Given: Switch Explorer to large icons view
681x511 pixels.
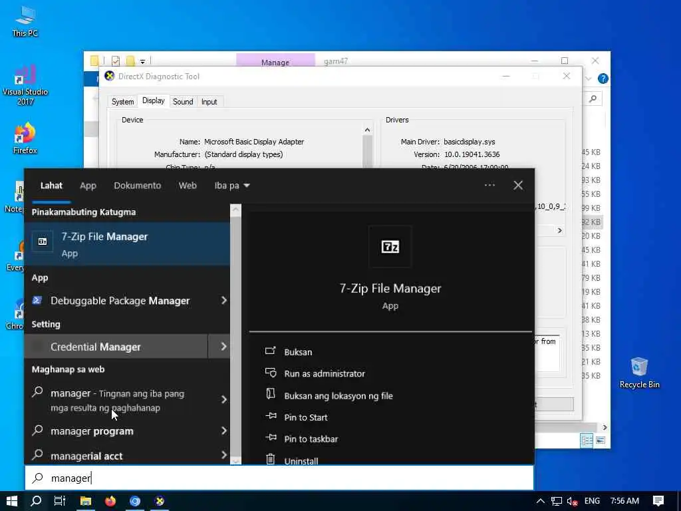Looking at the screenshot, I should (x=601, y=440).
